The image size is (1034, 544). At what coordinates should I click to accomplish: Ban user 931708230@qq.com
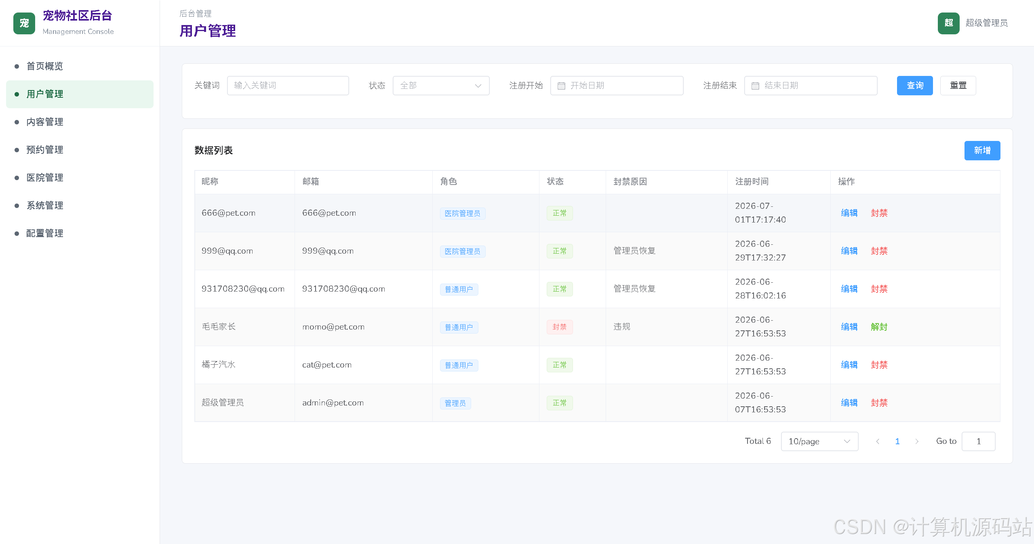tap(879, 289)
